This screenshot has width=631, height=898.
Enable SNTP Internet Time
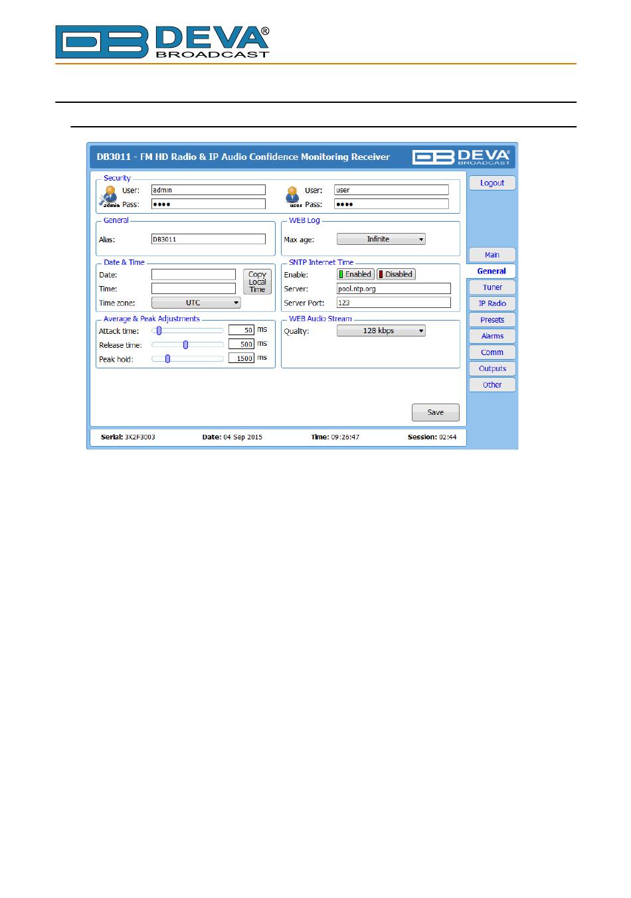pos(355,274)
